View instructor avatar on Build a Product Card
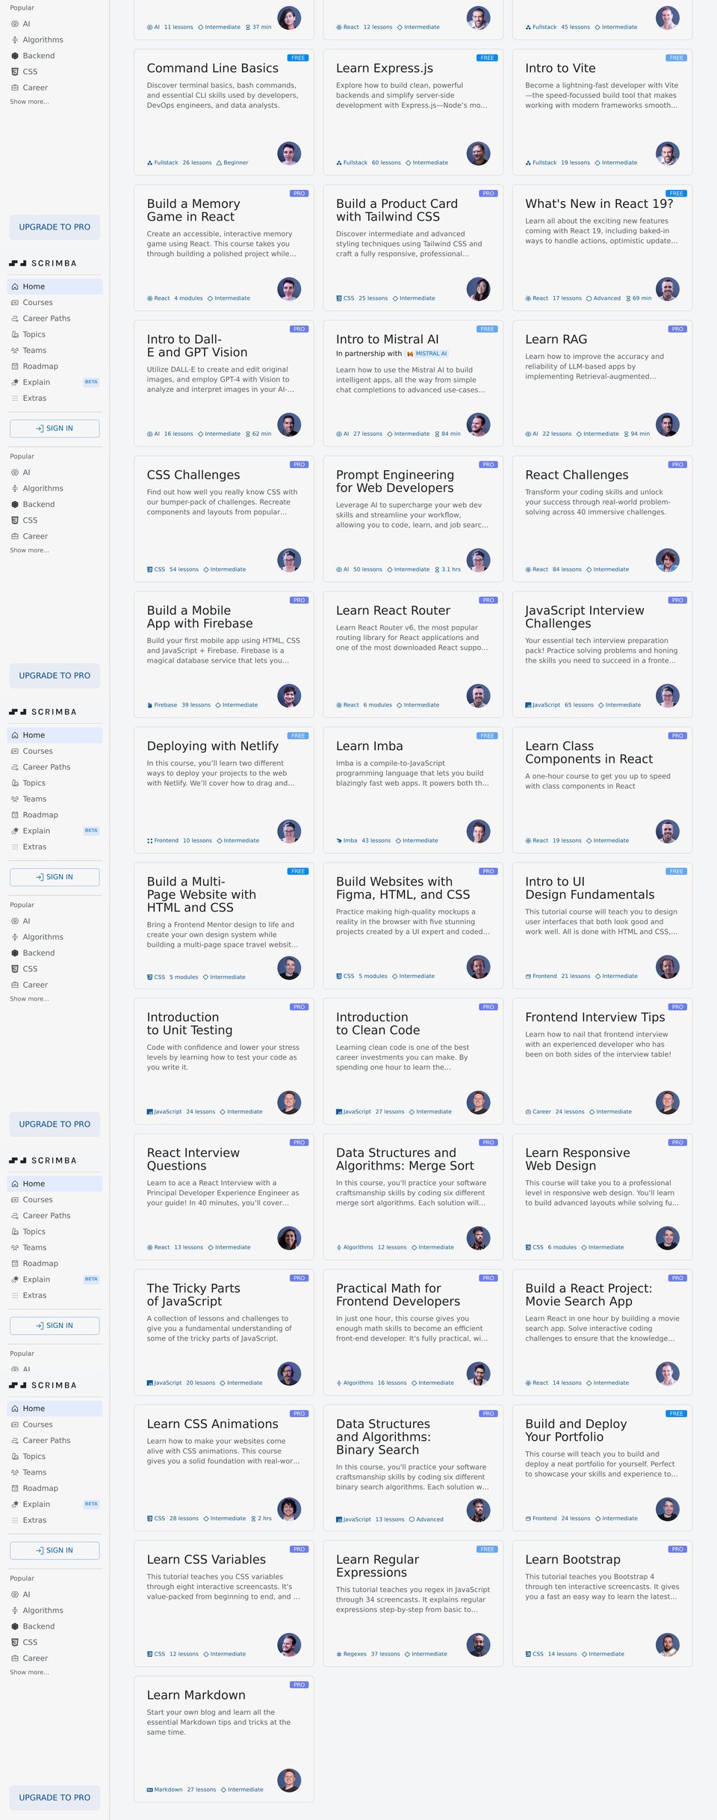Screen dimensions: 717x1820 (478, 289)
